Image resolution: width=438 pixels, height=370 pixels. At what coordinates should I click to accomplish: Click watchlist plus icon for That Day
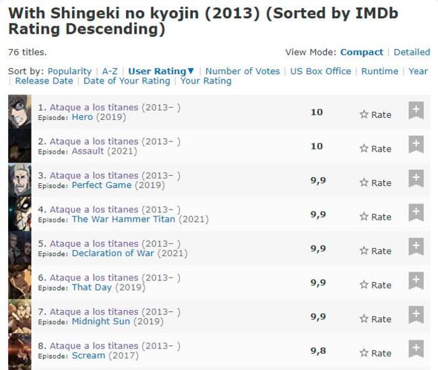point(416,280)
